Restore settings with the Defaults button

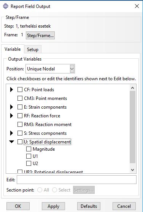[x=89, y=206]
